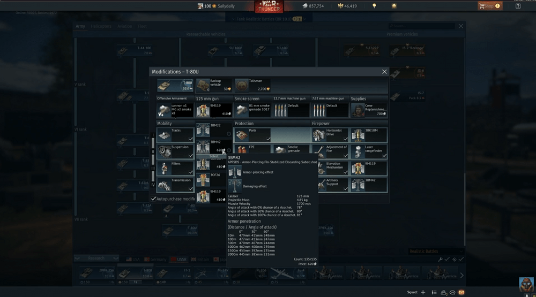Viewport: 536px width, 297px height.
Task: Select the USA nation tab
Action: coord(133,260)
